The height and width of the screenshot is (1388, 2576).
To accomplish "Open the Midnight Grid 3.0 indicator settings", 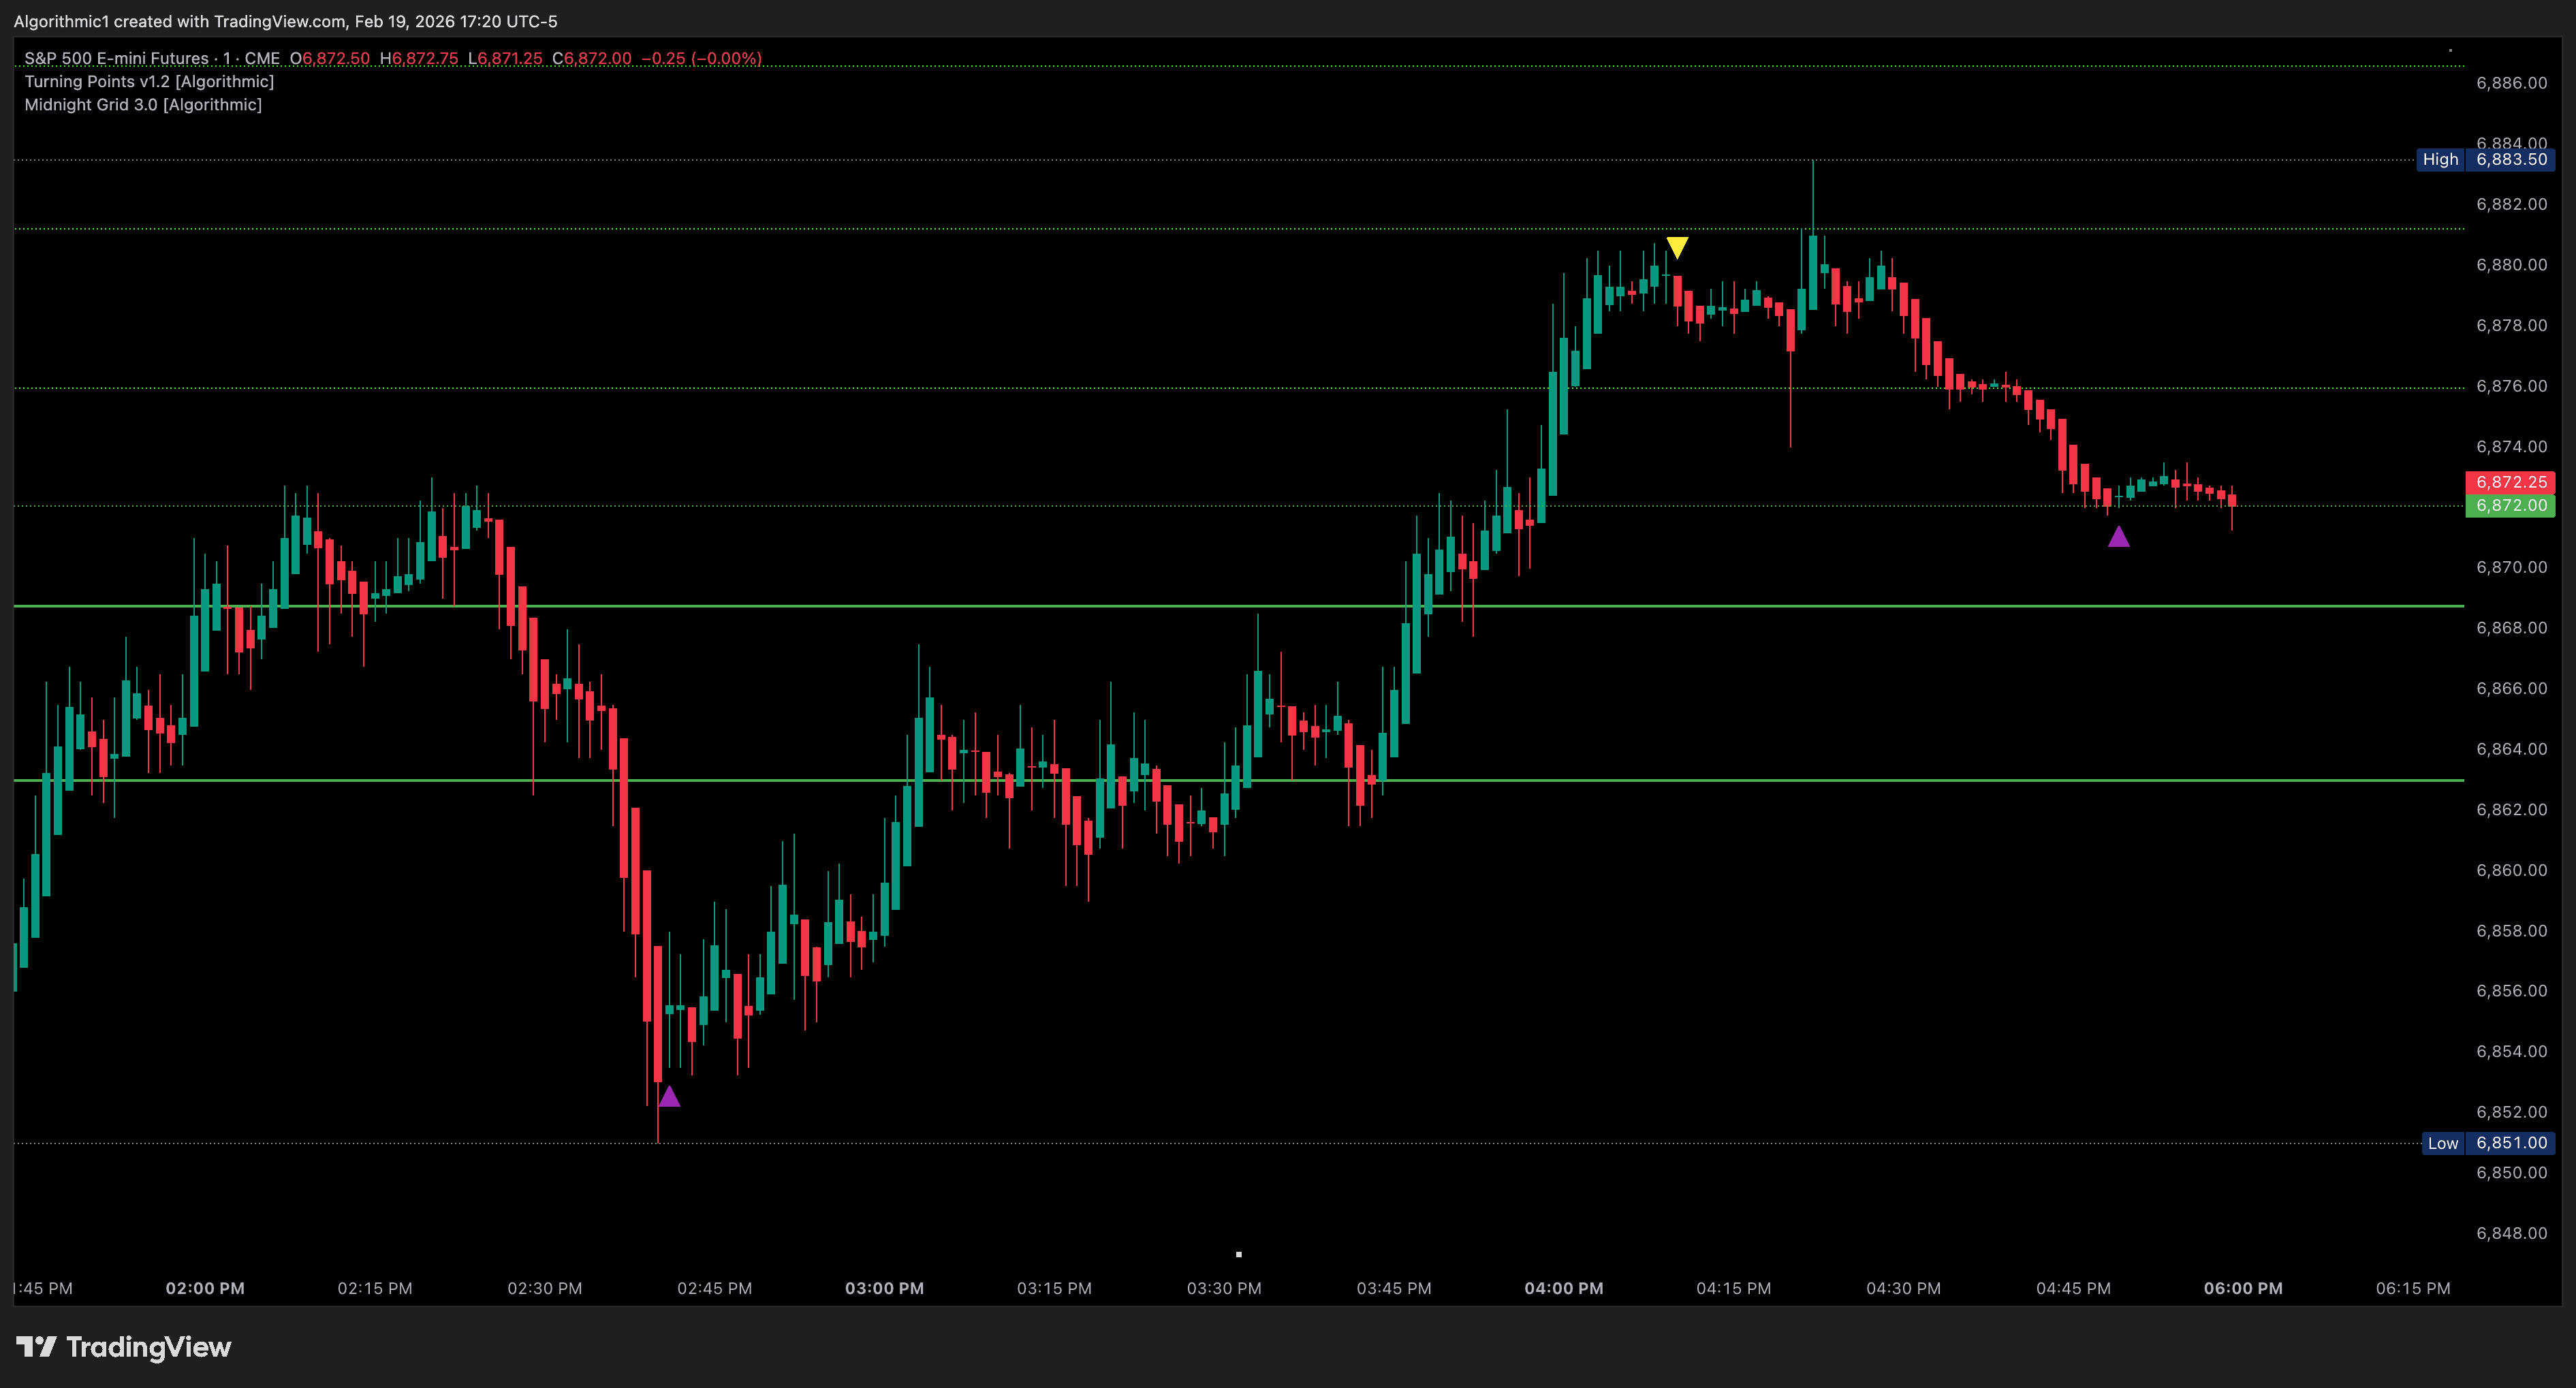I will (143, 104).
